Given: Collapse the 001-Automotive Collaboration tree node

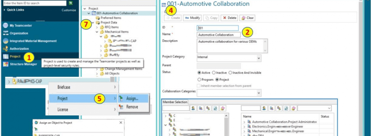Looking at the screenshot, I should (x=89, y=13).
